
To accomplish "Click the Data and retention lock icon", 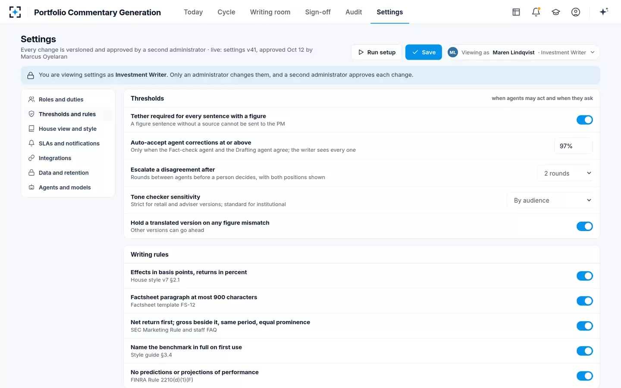I will [31, 173].
